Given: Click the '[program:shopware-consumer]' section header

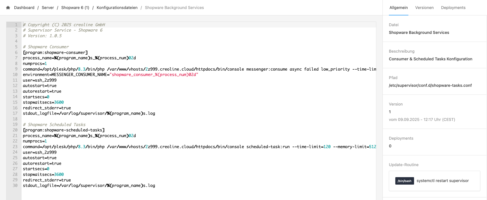Looking at the screenshot, I should point(55,52).
